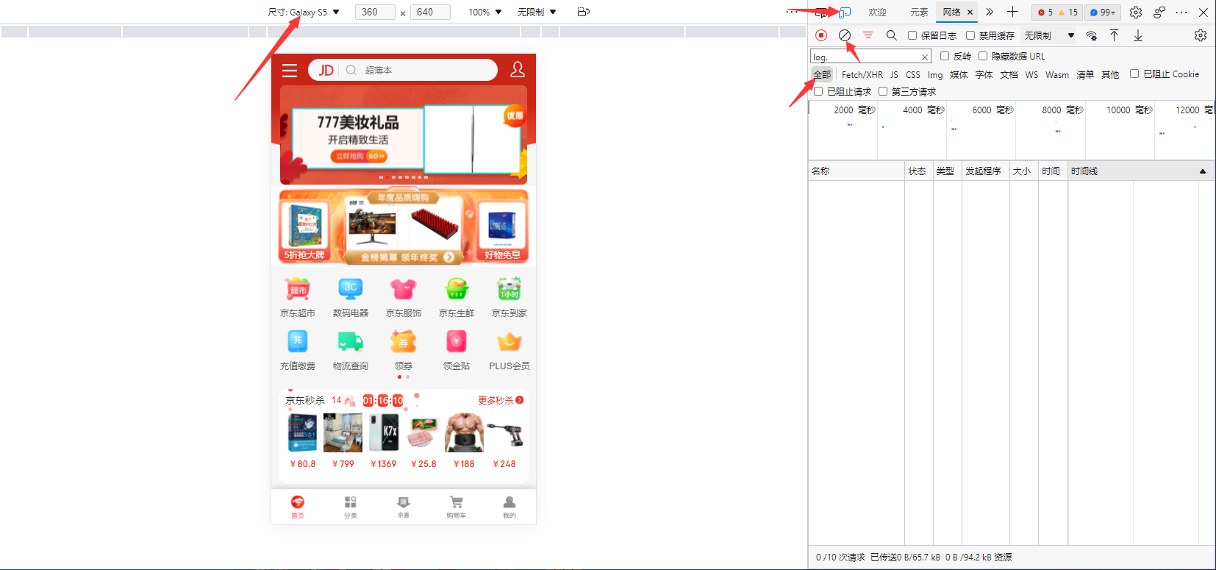
Task: Clear the network log
Action: coord(845,35)
